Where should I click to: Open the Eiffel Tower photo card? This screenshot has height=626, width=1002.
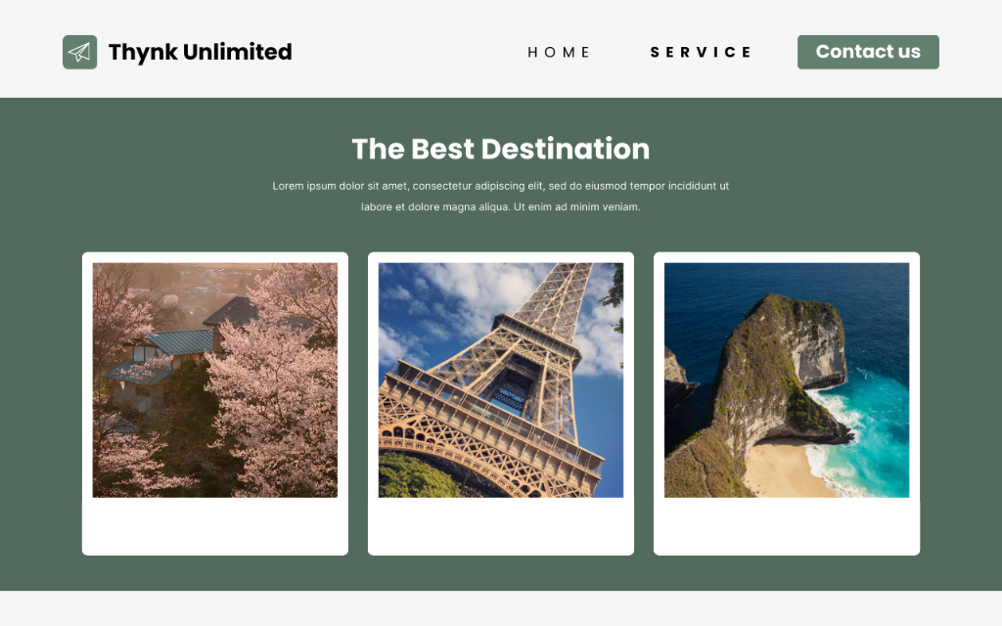tap(501, 404)
